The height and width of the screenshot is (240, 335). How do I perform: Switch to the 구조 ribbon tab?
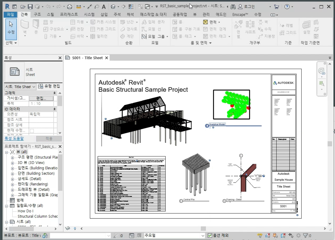37,15
